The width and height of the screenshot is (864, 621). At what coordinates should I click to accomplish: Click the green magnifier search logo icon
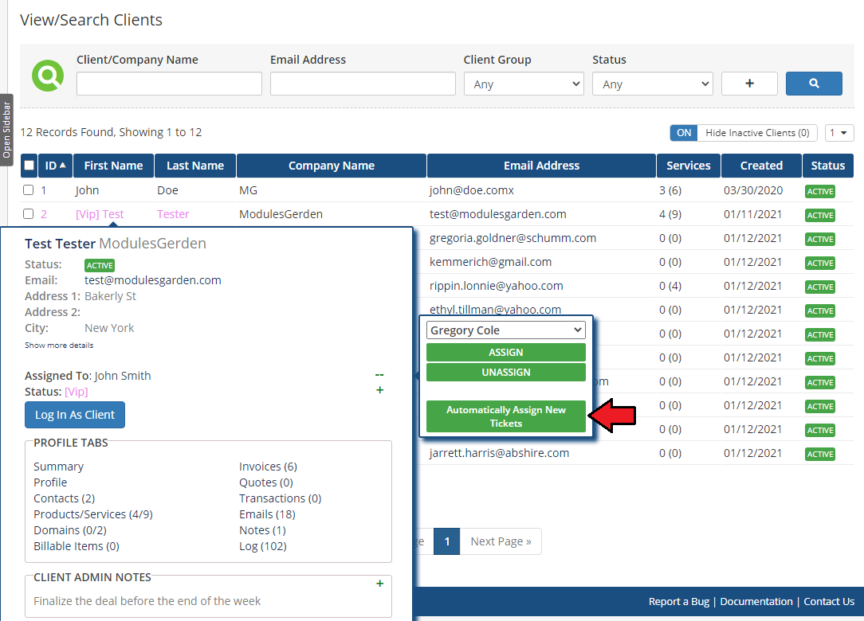[x=48, y=76]
